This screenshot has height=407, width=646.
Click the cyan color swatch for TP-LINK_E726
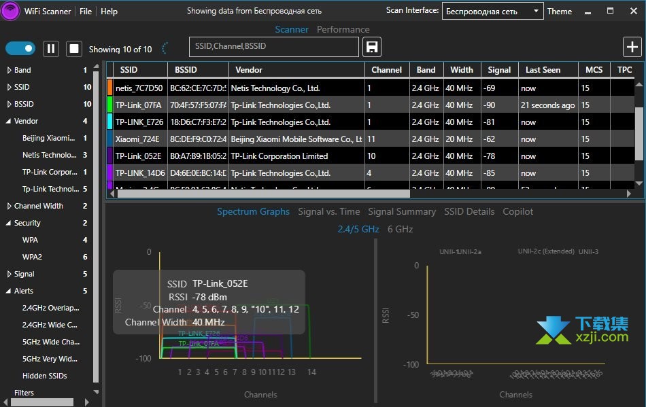click(x=110, y=122)
